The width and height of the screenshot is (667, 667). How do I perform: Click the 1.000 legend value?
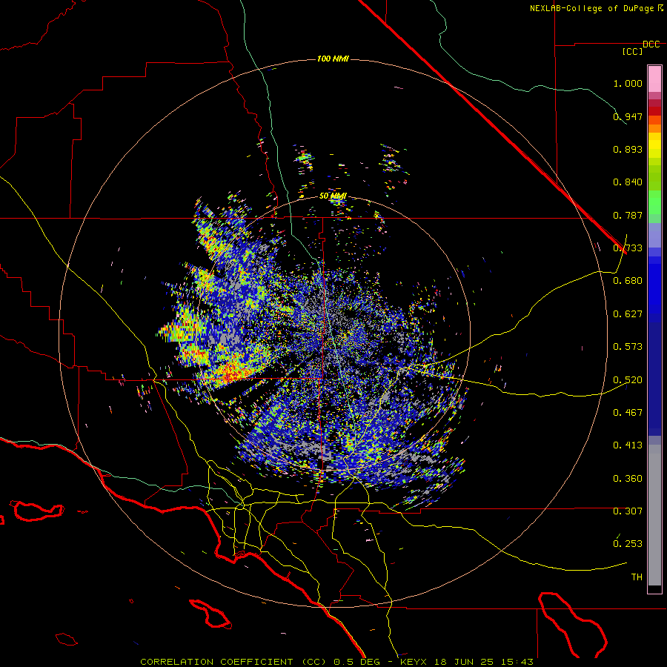(x=628, y=83)
